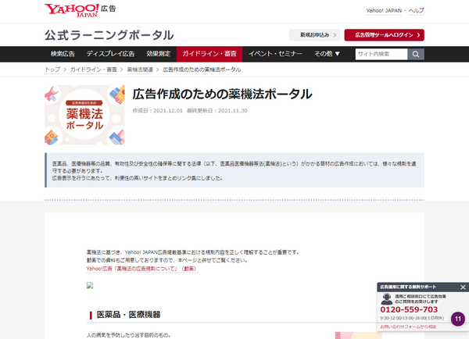Click the 薬機法ポータル banner thumbnail

pos(84,115)
